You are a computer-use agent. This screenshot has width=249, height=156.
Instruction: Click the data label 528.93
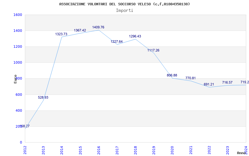[43, 97]
